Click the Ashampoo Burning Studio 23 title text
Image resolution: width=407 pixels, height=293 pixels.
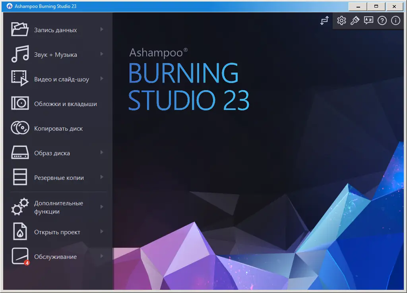click(45, 6)
